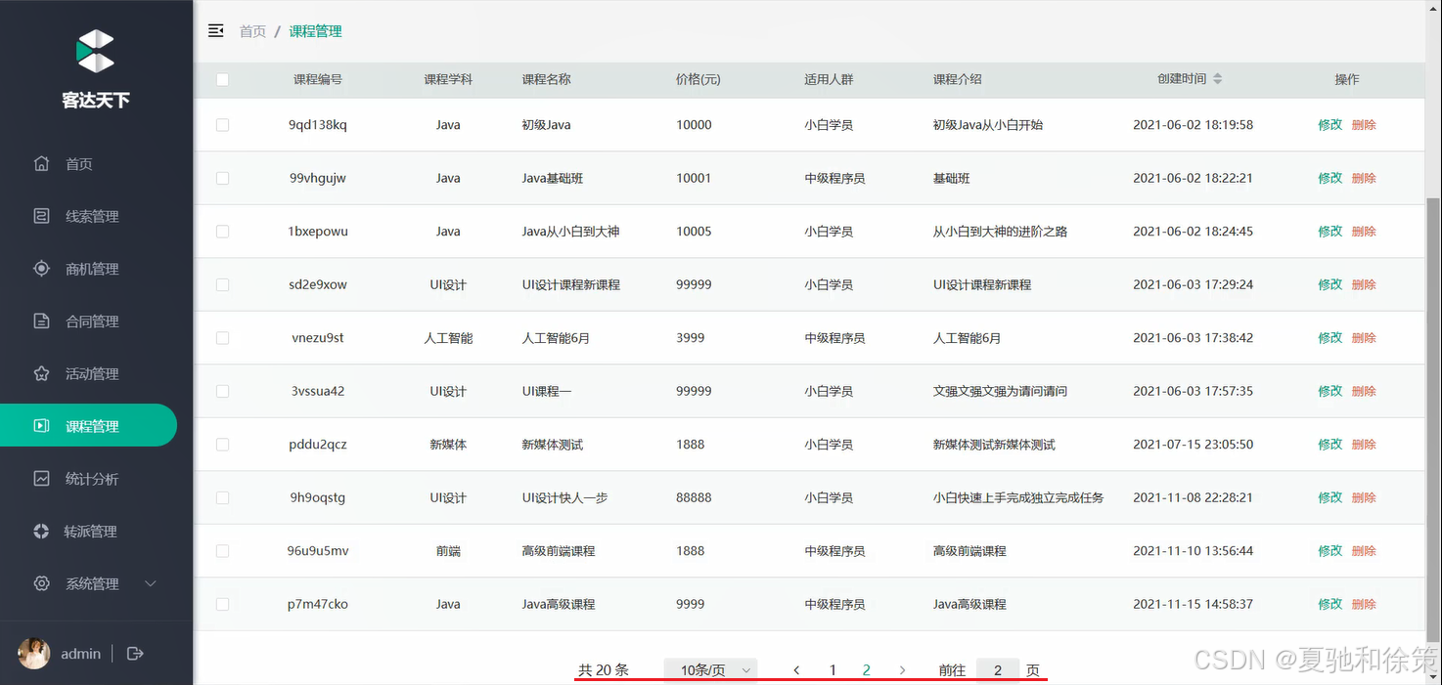Viewport: 1442px width, 685px height.
Task: Check the row 9qd138kq checkbox
Action: (222, 125)
